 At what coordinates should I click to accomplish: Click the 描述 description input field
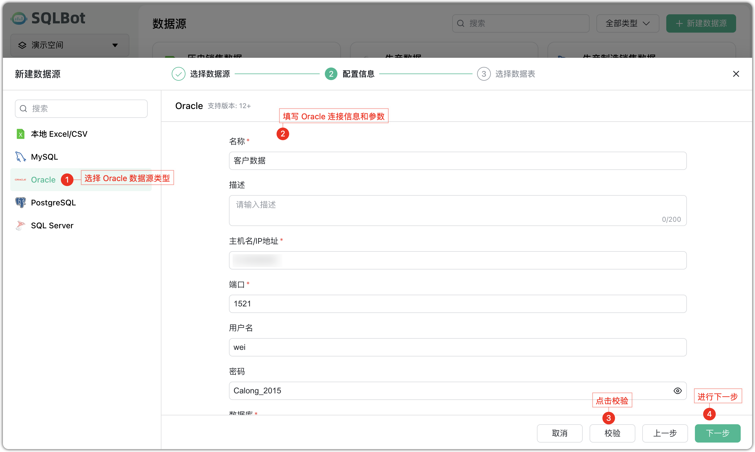coord(457,210)
